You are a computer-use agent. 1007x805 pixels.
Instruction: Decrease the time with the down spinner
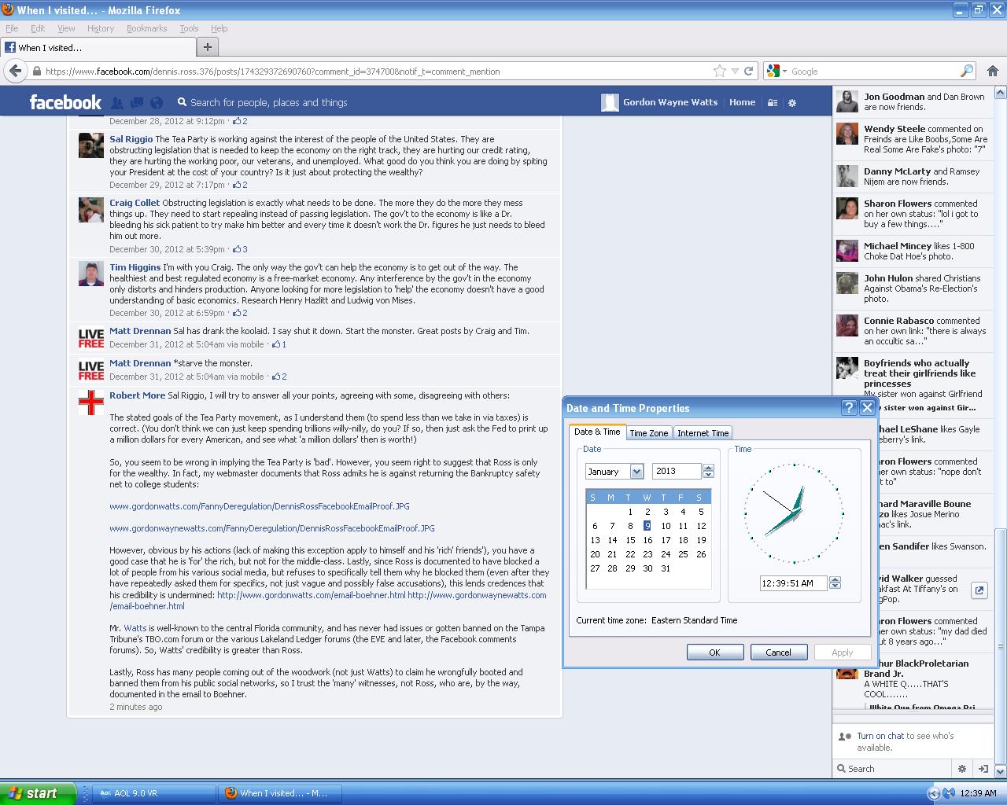[835, 586]
